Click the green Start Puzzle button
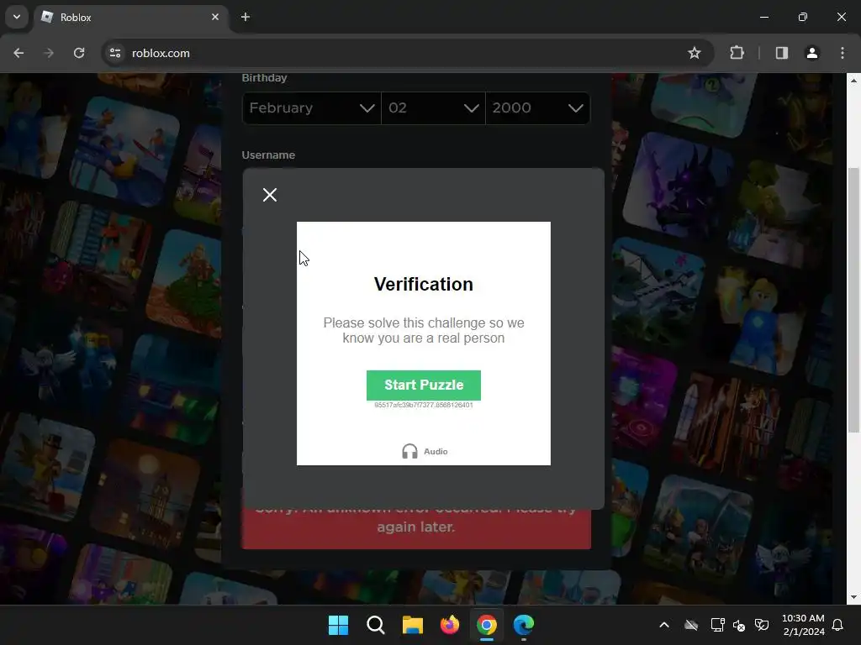Screen dimensions: 861x645 point(424,385)
